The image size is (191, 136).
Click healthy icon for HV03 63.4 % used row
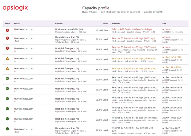pyautogui.click(x=8, y=99)
